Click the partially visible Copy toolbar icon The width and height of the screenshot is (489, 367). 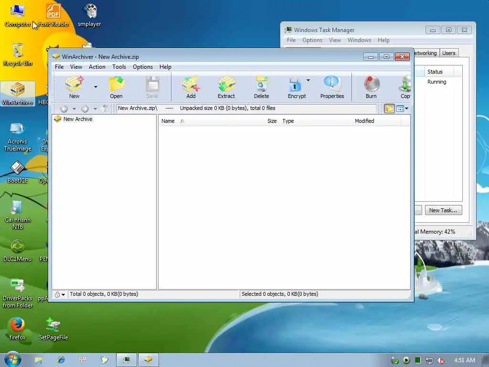pos(405,87)
